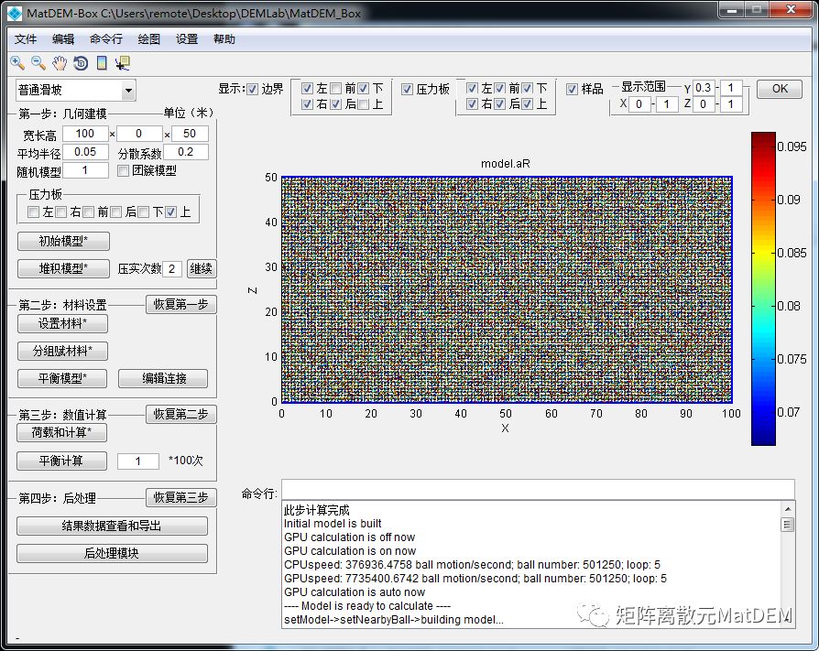The height and width of the screenshot is (651, 819).
Task: Click into the 命令行 command input field
Action: pyautogui.click(x=538, y=489)
